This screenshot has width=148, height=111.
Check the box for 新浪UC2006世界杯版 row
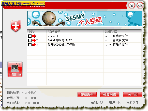(x=30, y=45)
